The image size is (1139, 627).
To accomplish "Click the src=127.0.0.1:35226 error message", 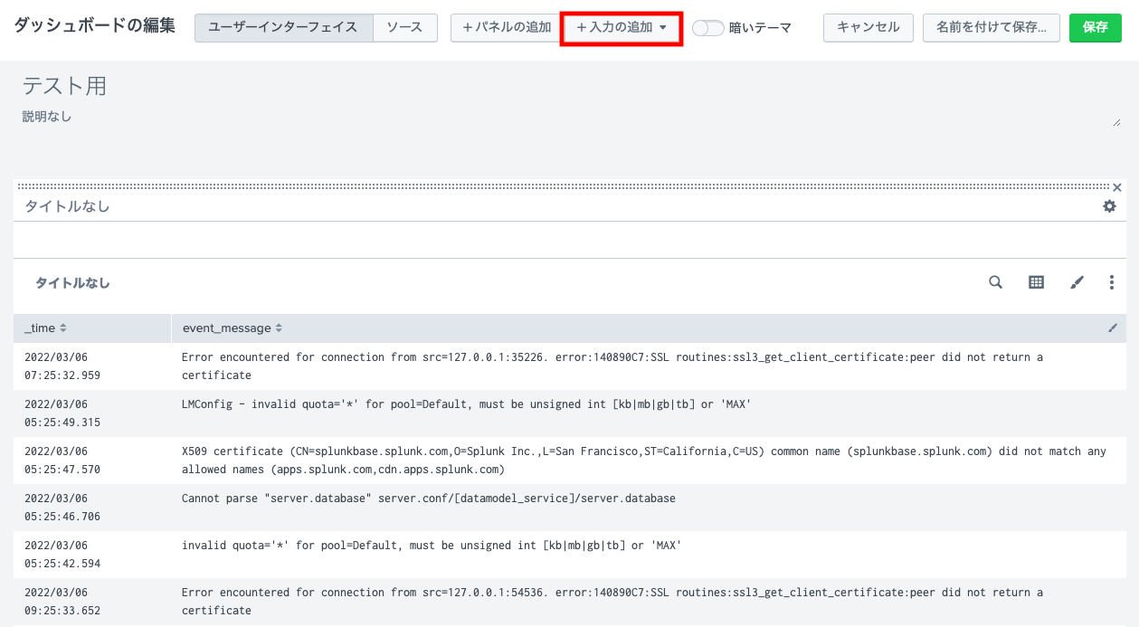I will pyautogui.click(x=612, y=366).
